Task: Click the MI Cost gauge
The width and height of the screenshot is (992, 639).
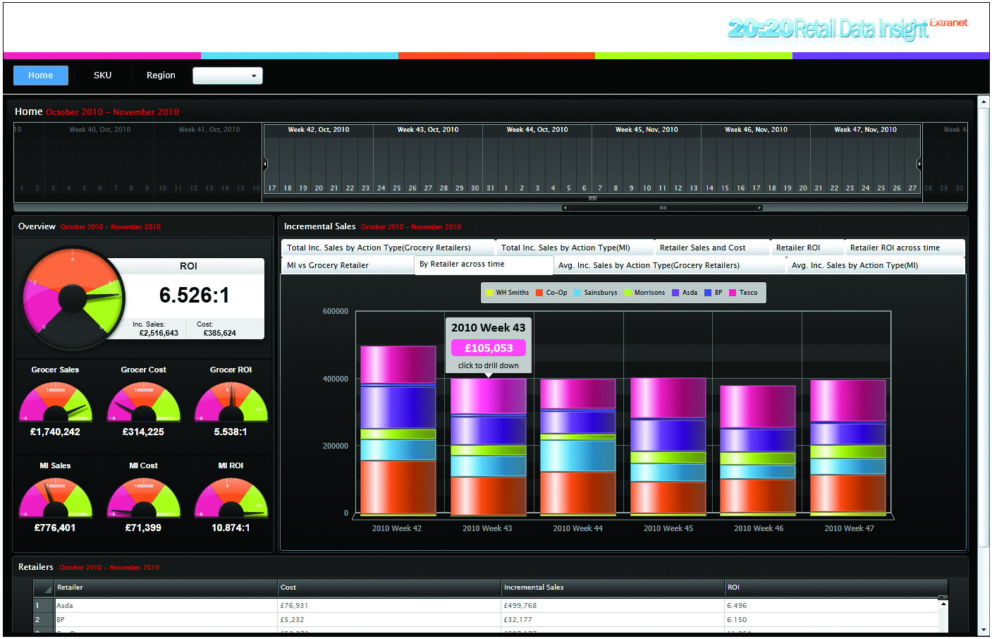Action: (143, 498)
